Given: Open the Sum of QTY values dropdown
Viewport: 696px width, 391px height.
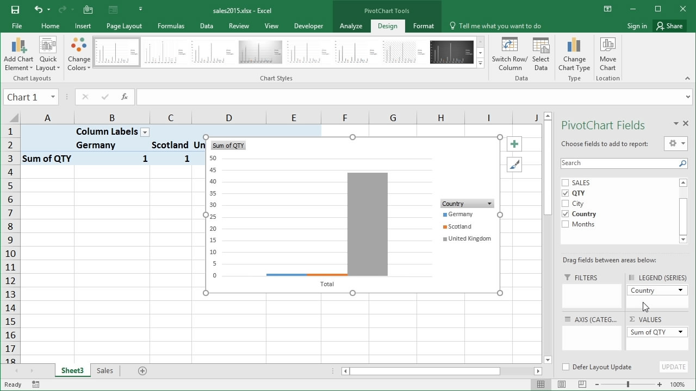Looking at the screenshot, I should [x=680, y=332].
